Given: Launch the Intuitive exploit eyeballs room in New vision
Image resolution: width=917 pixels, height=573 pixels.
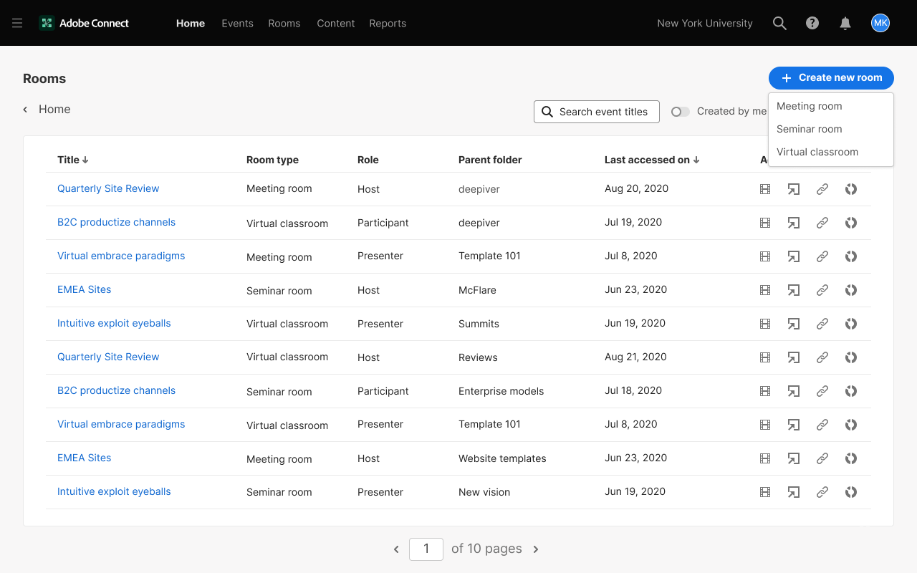Looking at the screenshot, I should pos(794,492).
